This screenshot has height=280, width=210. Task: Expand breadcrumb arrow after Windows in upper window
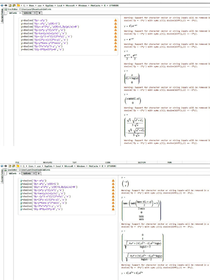click(x=89, y=5)
